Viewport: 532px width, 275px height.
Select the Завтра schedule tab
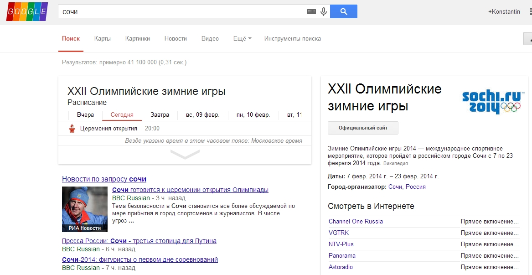[160, 115]
